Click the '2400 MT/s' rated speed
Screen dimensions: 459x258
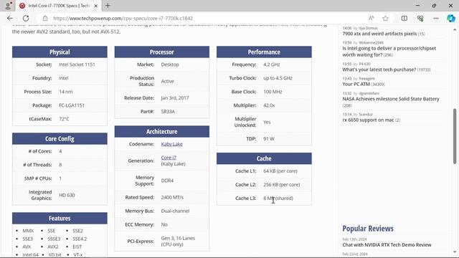172,197
